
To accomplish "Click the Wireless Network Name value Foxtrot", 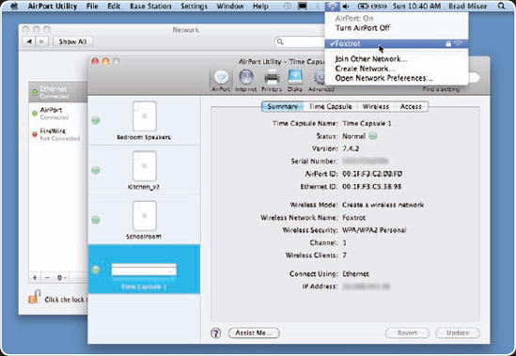I will pyautogui.click(x=353, y=218).
